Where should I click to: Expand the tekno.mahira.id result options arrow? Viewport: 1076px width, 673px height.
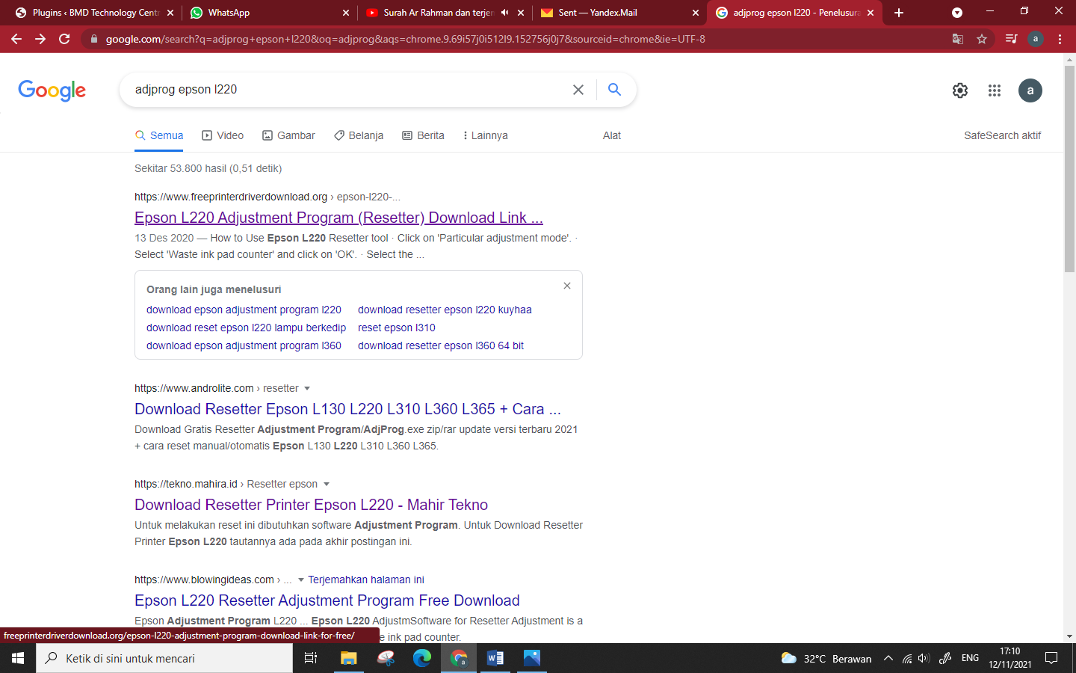coord(327,484)
